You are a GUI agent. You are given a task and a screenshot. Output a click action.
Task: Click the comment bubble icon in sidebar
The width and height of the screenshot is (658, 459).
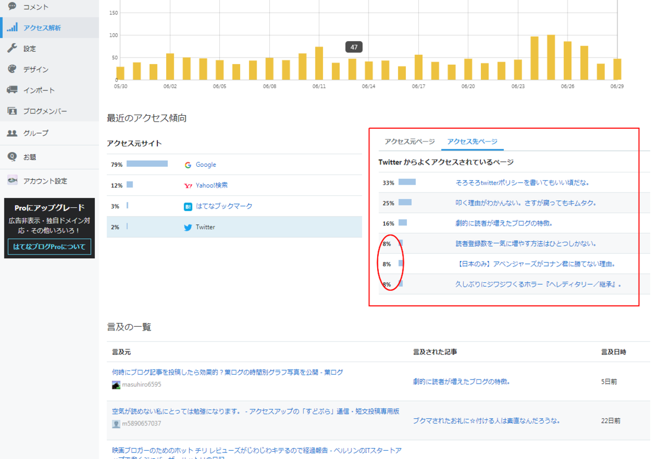[12, 6]
